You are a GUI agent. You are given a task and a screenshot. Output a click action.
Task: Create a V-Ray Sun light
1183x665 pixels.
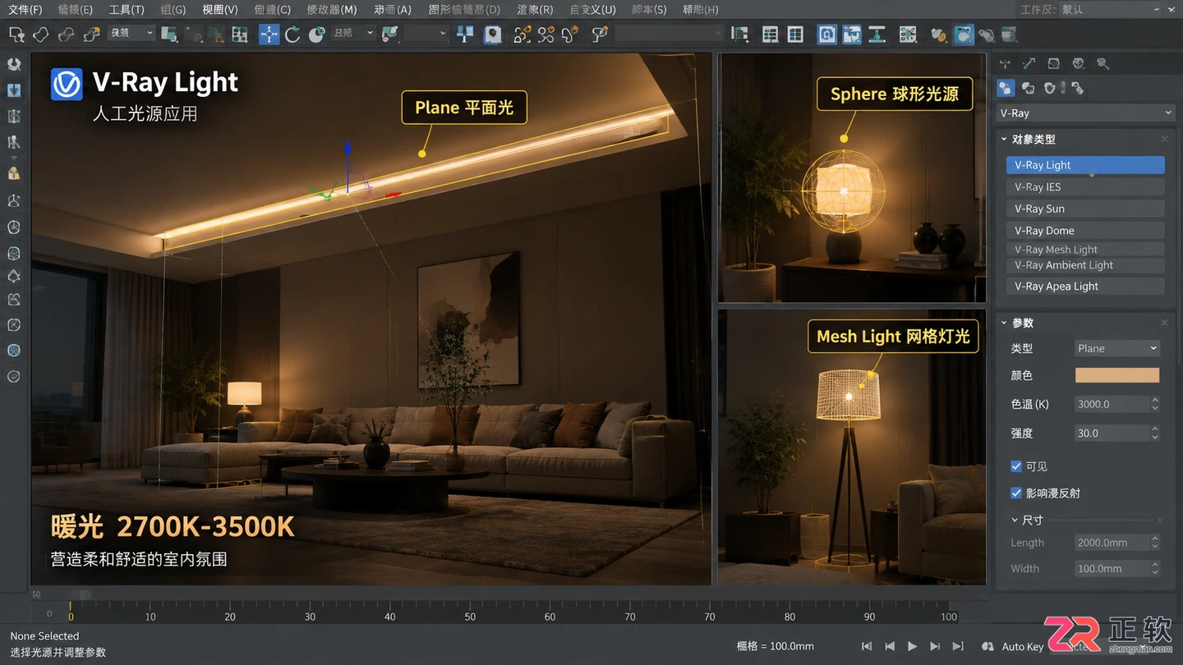(x=1085, y=209)
